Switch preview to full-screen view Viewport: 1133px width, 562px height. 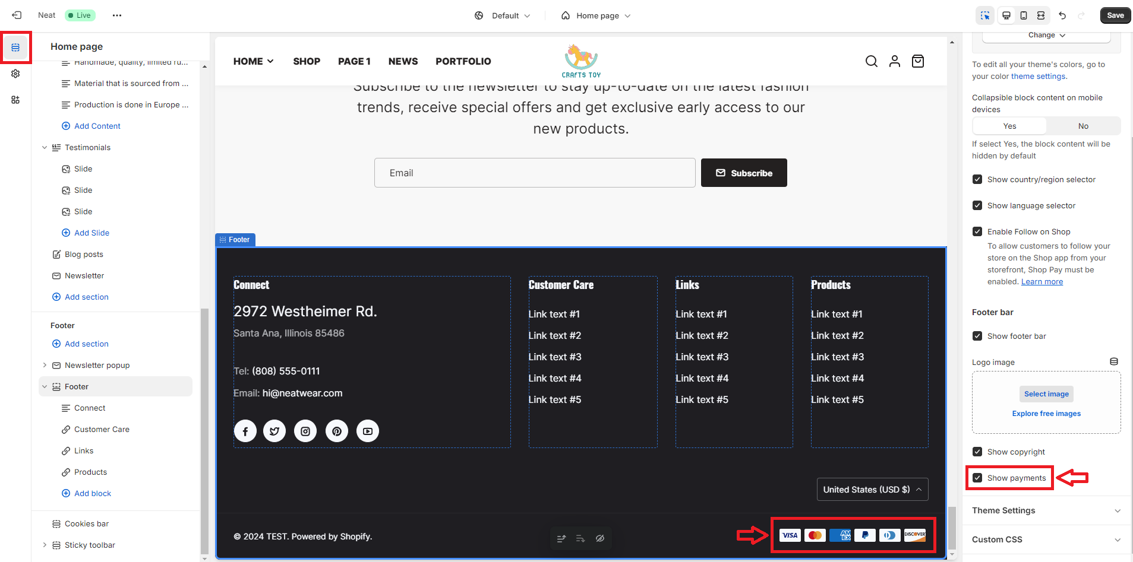(x=1040, y=15)
